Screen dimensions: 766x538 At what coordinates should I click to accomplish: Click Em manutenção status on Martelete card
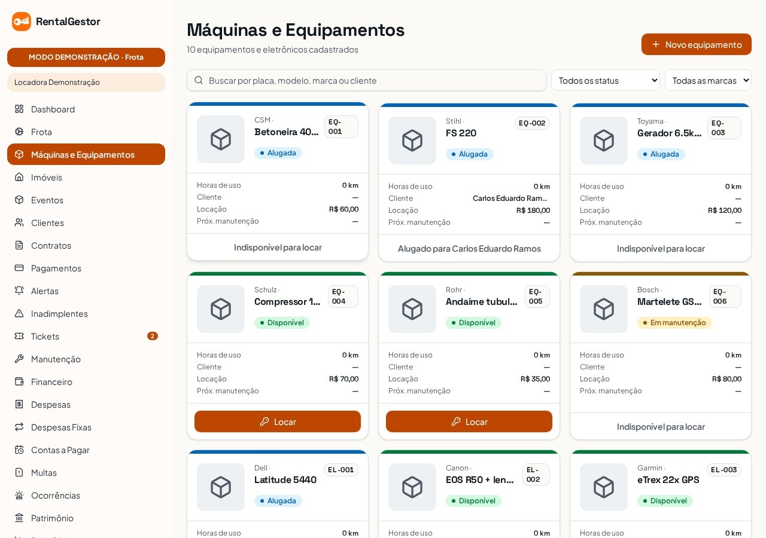pos(674,323)
